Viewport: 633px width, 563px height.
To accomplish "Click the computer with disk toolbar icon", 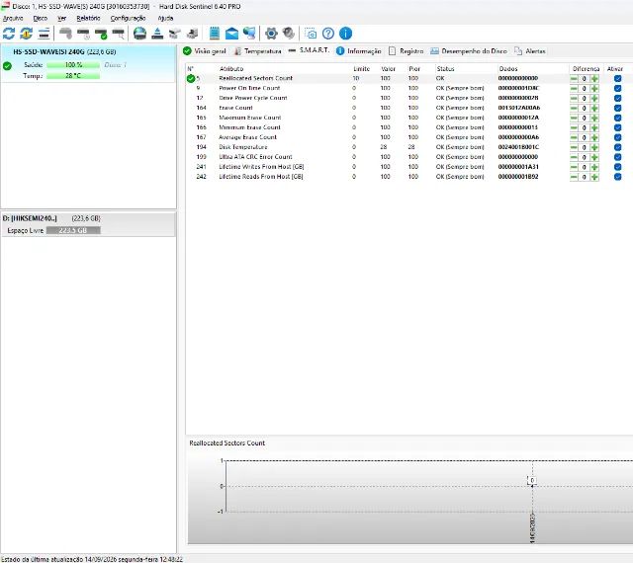I will point(193,34).
